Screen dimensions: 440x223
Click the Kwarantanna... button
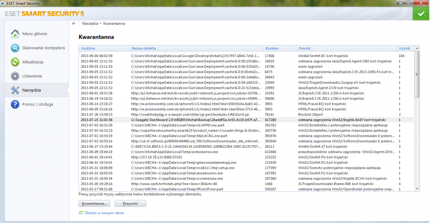pyautogui.click(x=94, y=203)
